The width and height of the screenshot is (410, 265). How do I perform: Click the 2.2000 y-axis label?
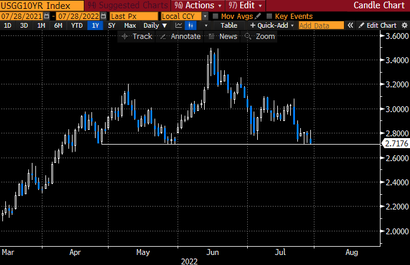point(397,207)
